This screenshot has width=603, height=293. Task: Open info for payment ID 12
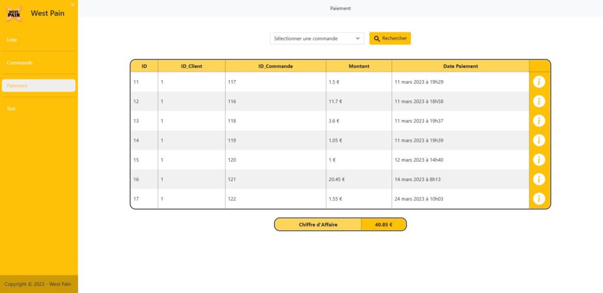pyautogui.click(x=539, y=101)
